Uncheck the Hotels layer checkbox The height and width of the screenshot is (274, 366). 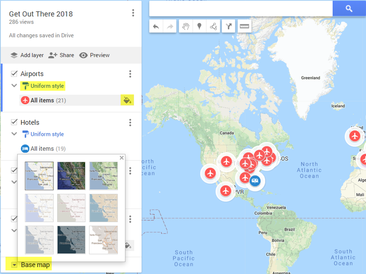click(14, 122)
